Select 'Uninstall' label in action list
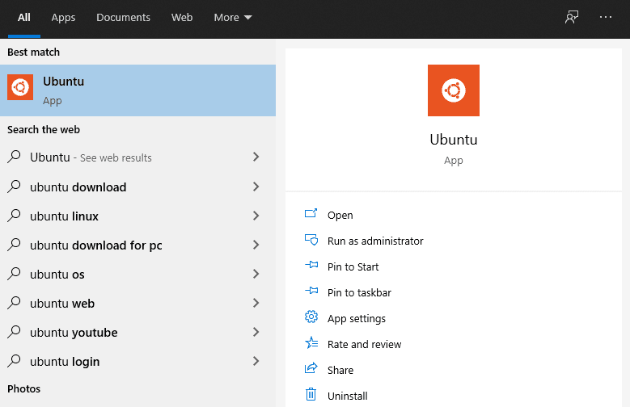 tap(347, 397)
